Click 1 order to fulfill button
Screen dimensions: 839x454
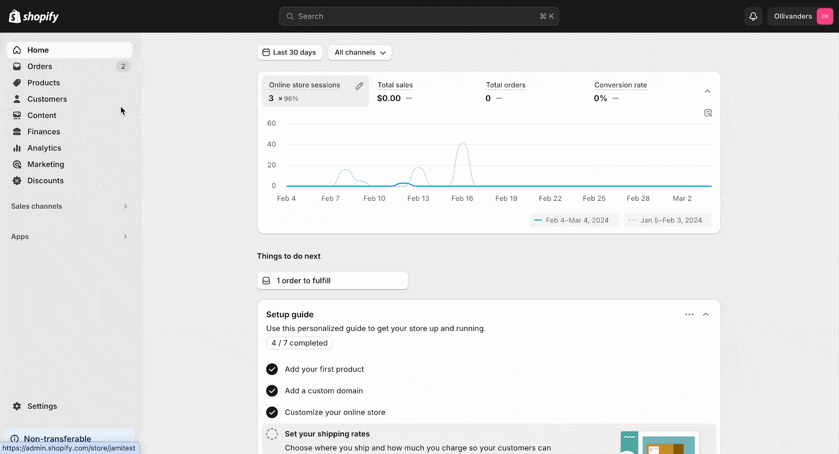332,280
